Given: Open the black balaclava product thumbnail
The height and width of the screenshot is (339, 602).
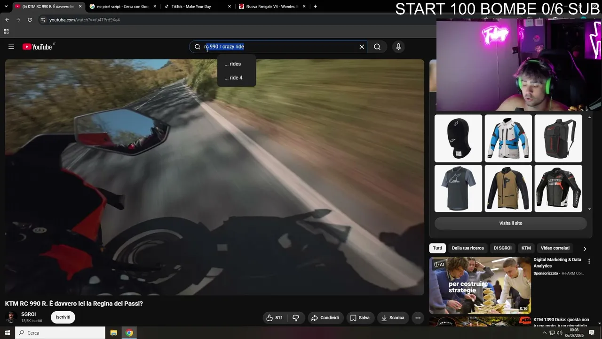Looking at the screenshot, I should [459, 138].
